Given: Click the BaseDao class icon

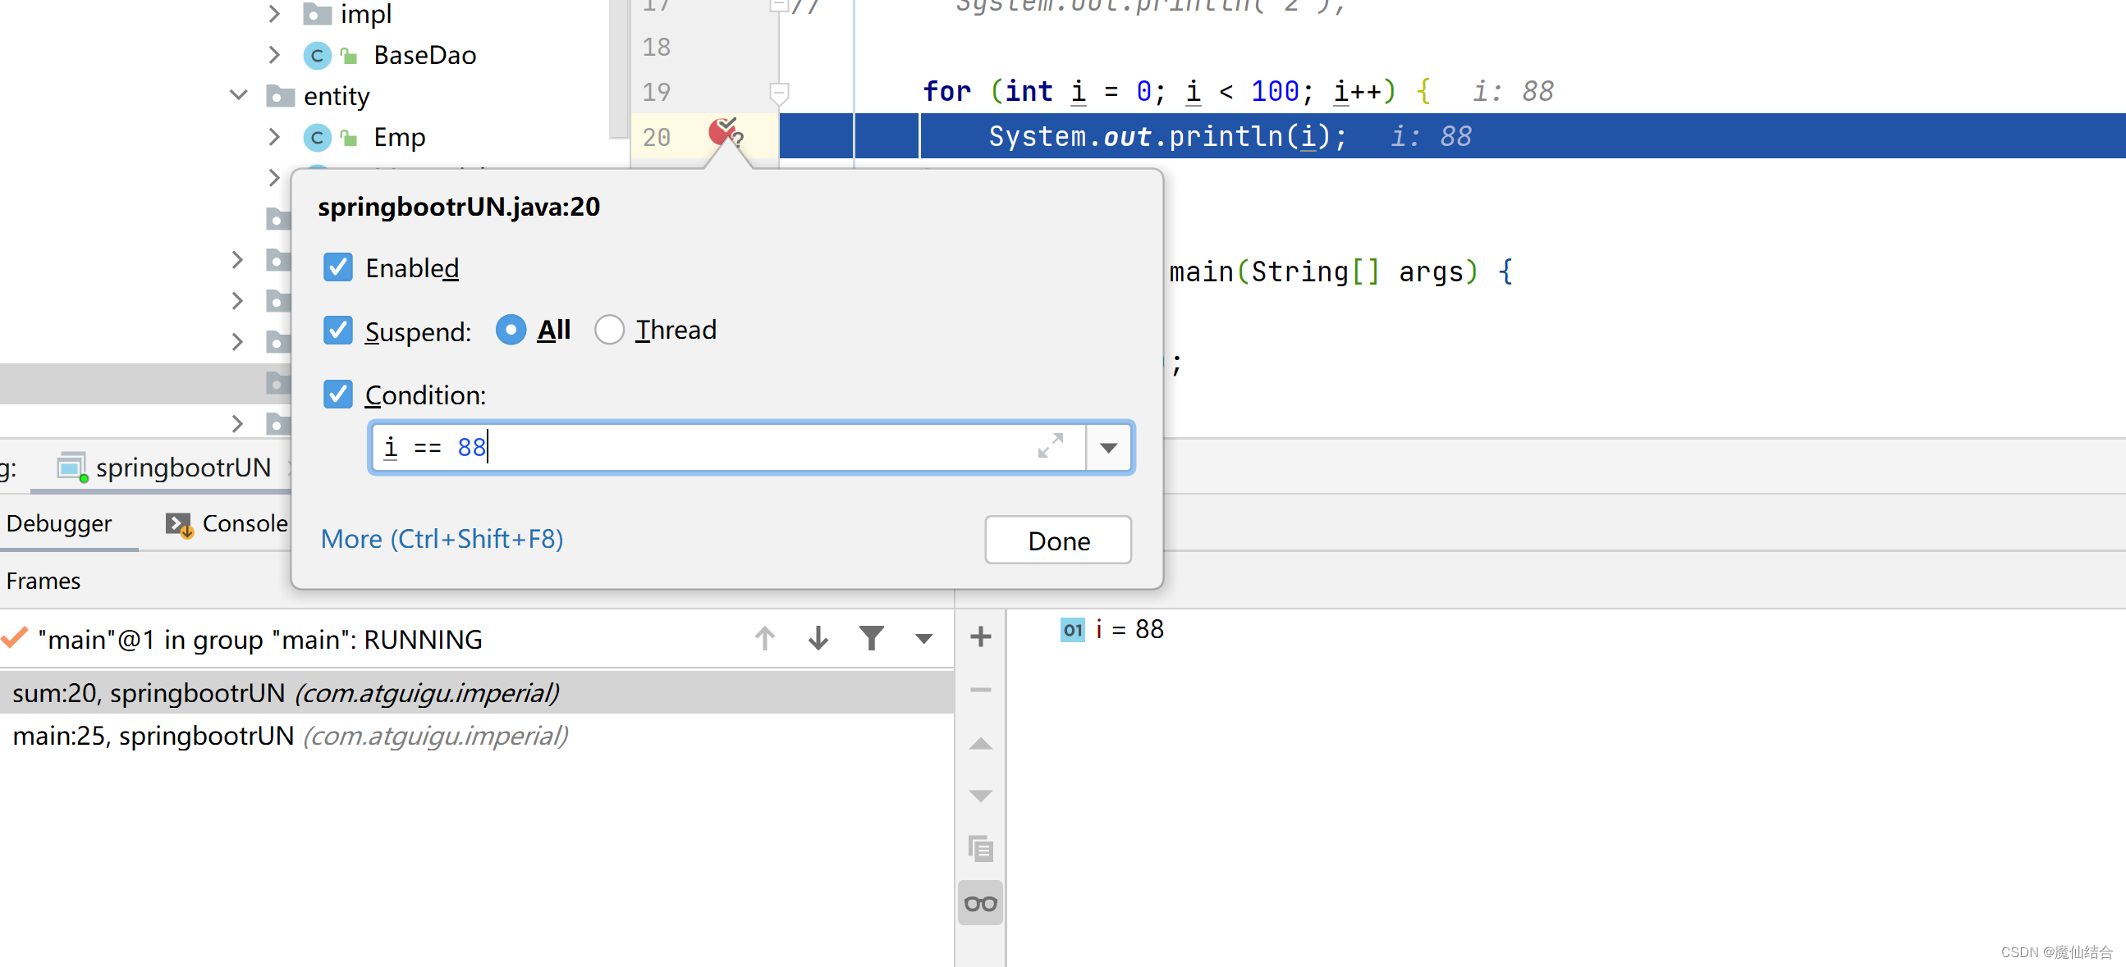Looking at the screenshot, I should (317, 56).
